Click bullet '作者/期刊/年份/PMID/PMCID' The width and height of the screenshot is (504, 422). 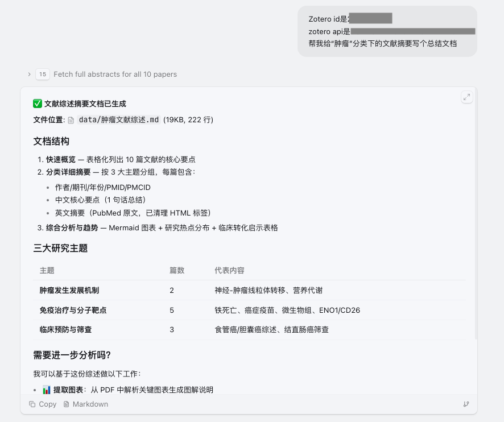pos(103,187)
